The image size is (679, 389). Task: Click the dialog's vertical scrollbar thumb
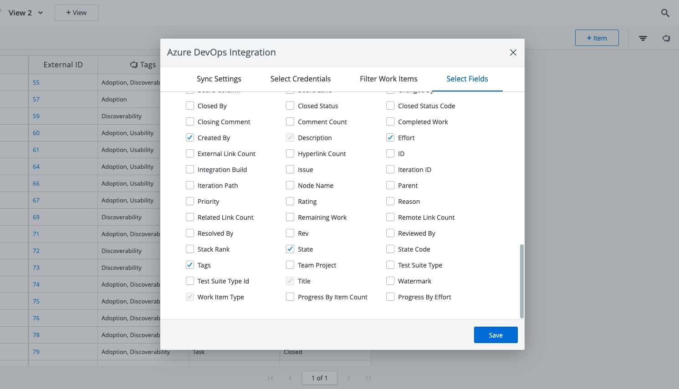pos(522,281)
